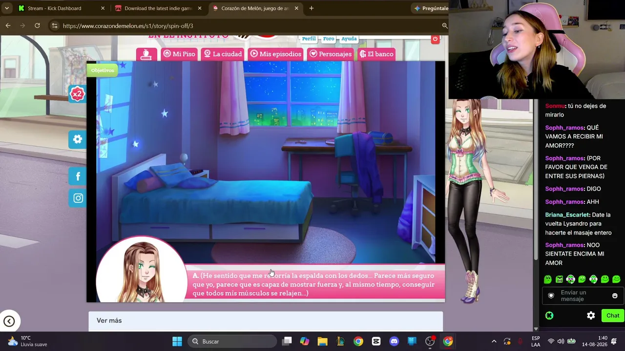
Task: View site information icon in address bar
Action: 54,26
